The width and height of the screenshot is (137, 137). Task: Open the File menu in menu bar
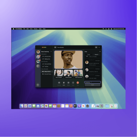coord(24,29)
